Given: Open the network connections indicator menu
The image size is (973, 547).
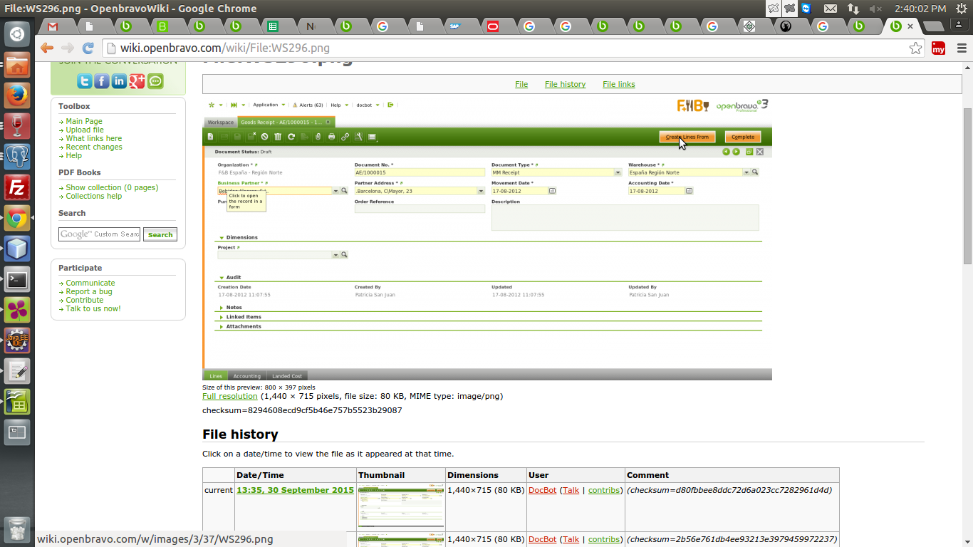Looking at the screenshot, I should (x=853, y=9).
